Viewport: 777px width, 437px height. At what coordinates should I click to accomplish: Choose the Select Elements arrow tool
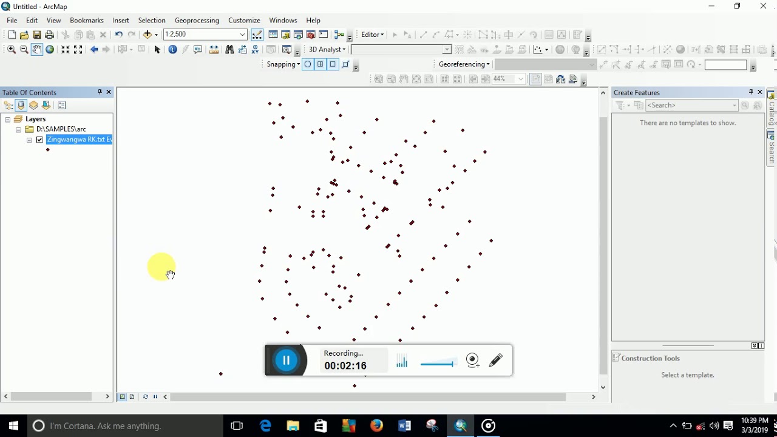point(157,50)
